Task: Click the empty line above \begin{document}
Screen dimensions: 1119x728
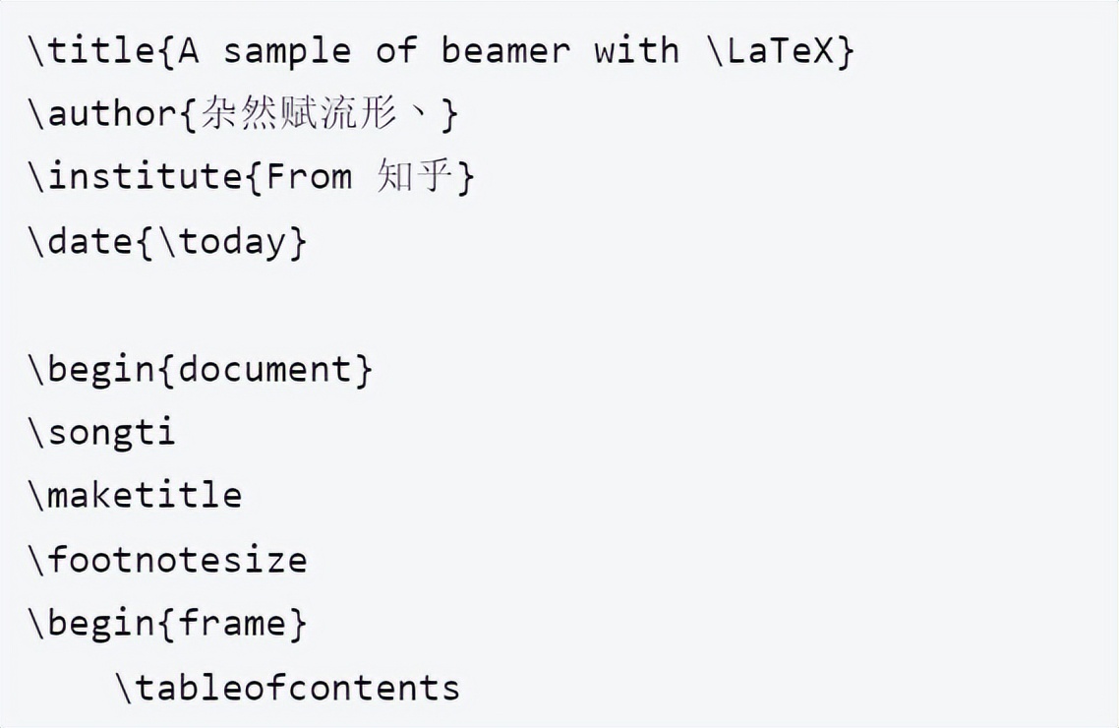Action: click(x=559, y=305)
